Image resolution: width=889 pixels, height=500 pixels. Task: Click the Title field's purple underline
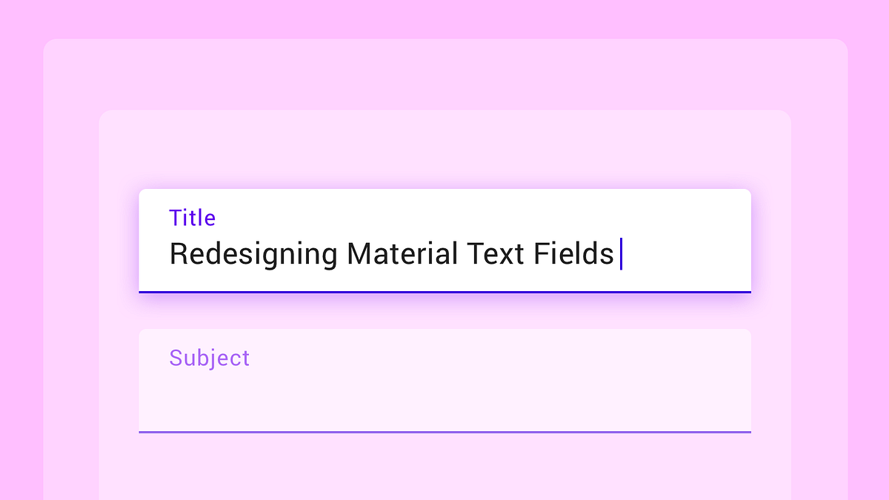444,290
